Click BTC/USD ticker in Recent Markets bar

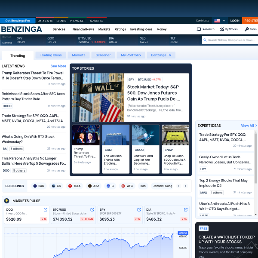point(92,40)
